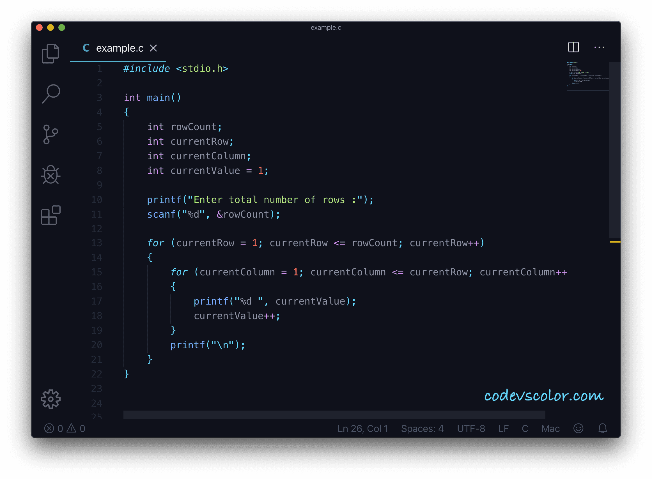This screenshot has height=479, width=652.
Task: Open the Extensions blocks icon
Action: (50, 215)
